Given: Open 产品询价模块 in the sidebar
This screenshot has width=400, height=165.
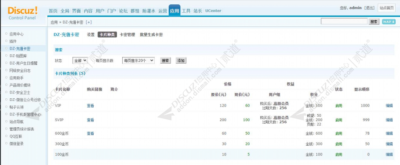Looking at the screenshot, I should pyautogui.click(x=20, y=85).
